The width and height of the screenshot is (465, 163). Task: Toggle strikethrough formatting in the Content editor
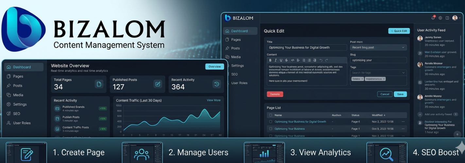pyautogui.click(x=286, y=60)
